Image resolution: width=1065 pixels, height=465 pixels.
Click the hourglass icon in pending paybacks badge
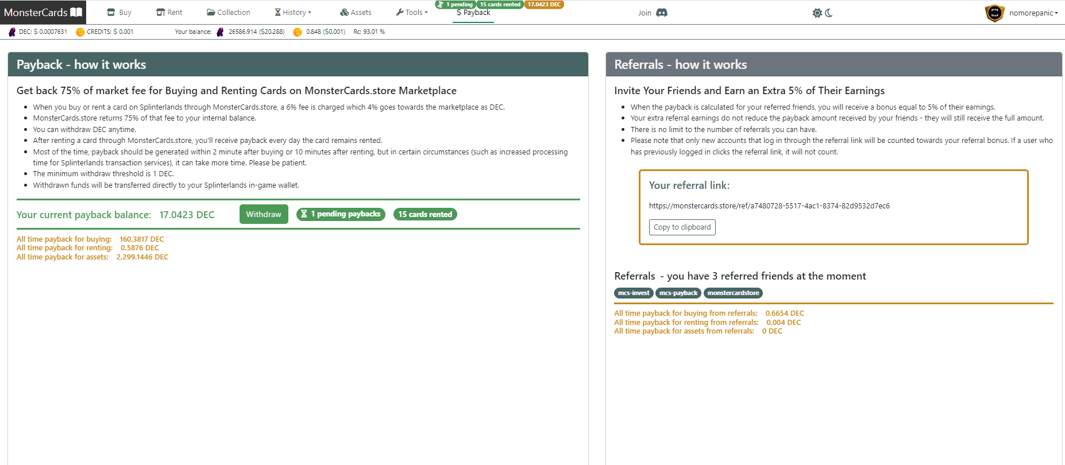pyautogui.click(x=304, y=214)
